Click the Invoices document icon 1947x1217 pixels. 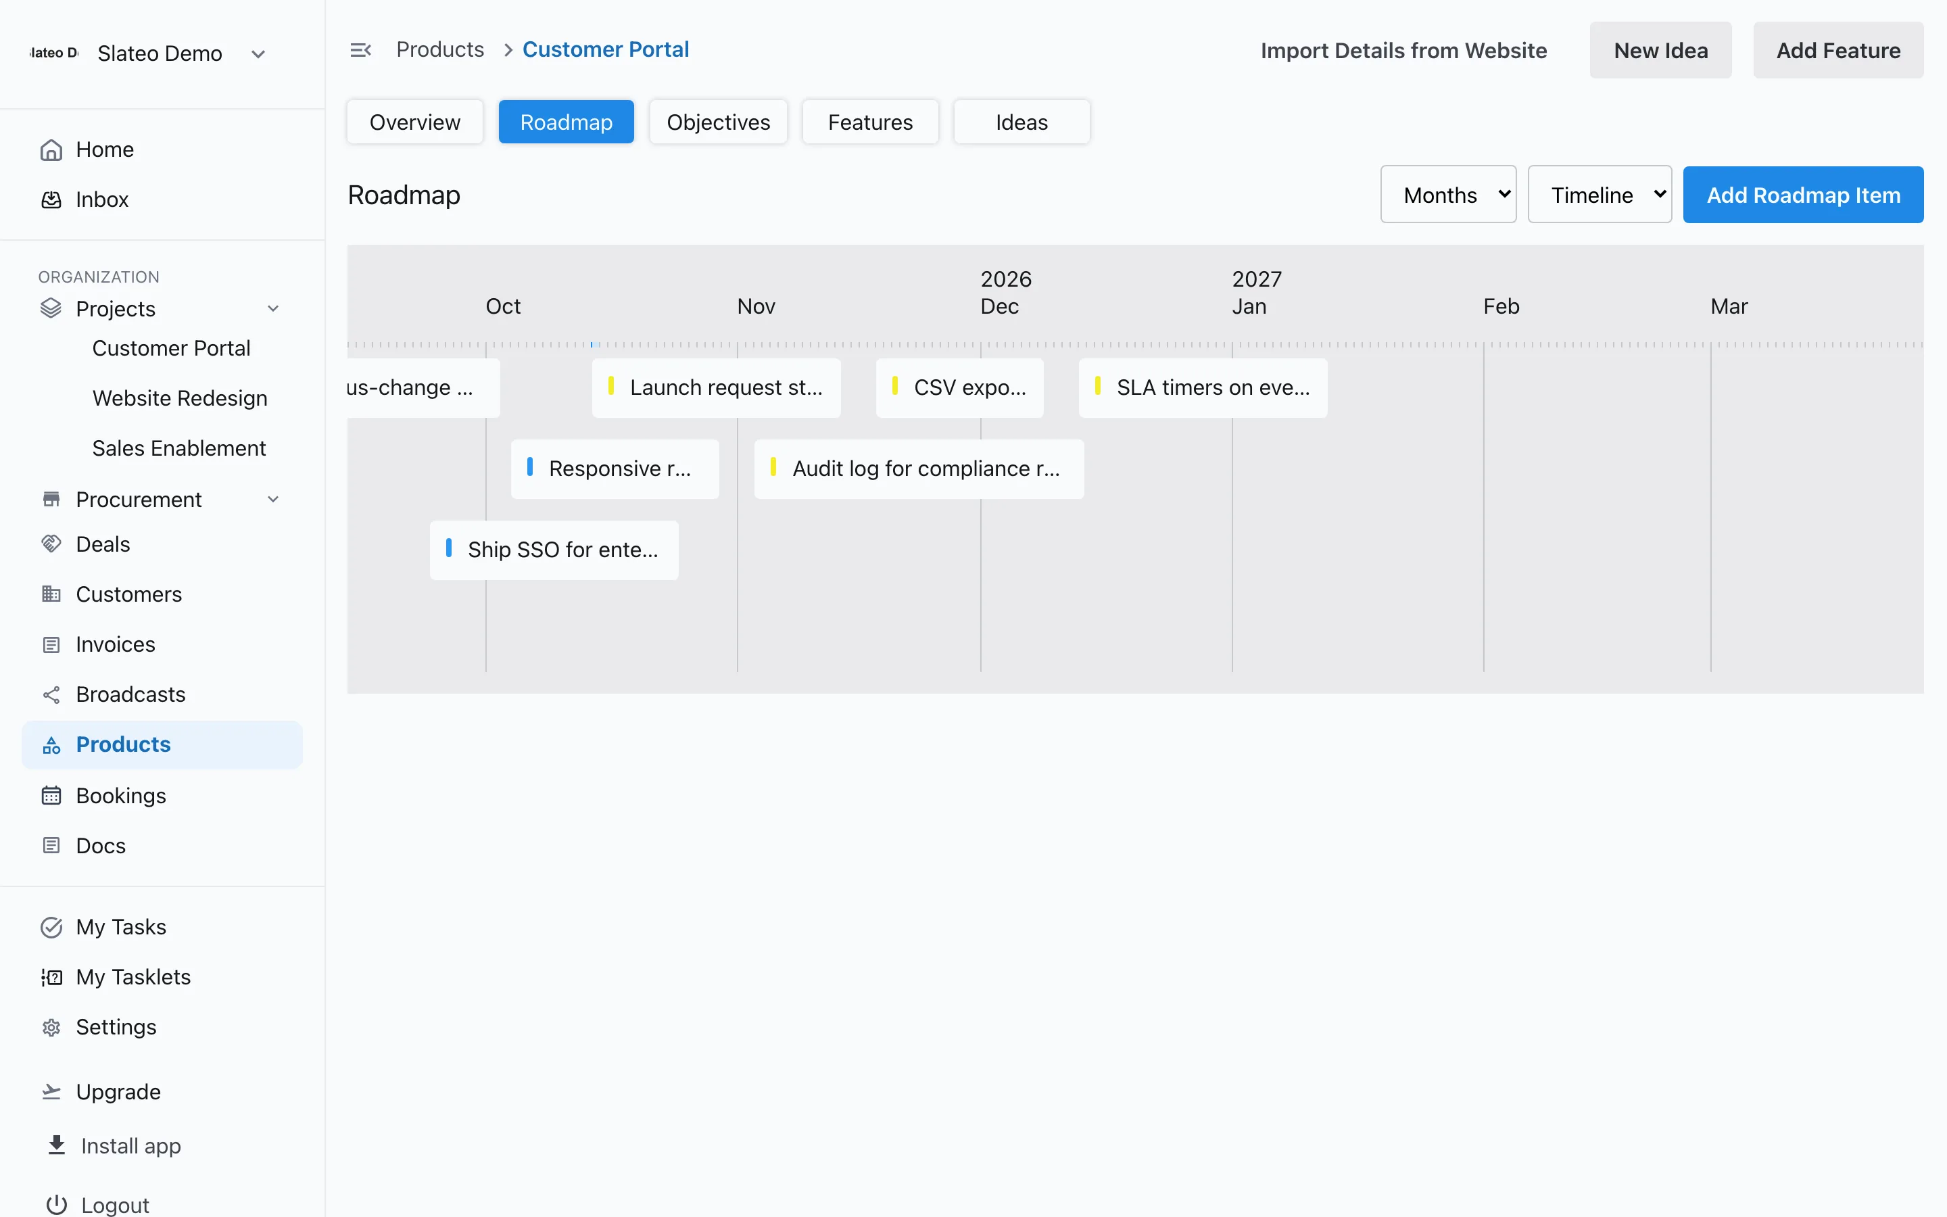(51, 645)
